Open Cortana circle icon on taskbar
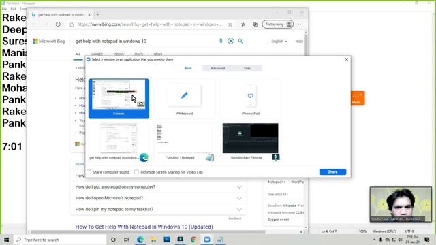The width and height of the screenshot is (436, 245). (x=113, y=240)
